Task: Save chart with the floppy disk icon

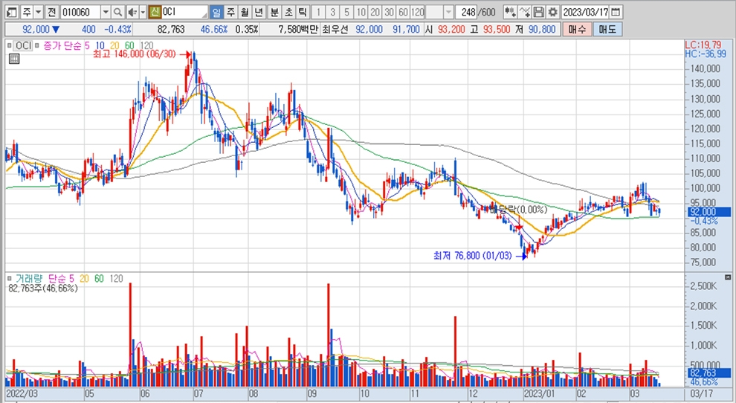Action: tap(539, 12)
